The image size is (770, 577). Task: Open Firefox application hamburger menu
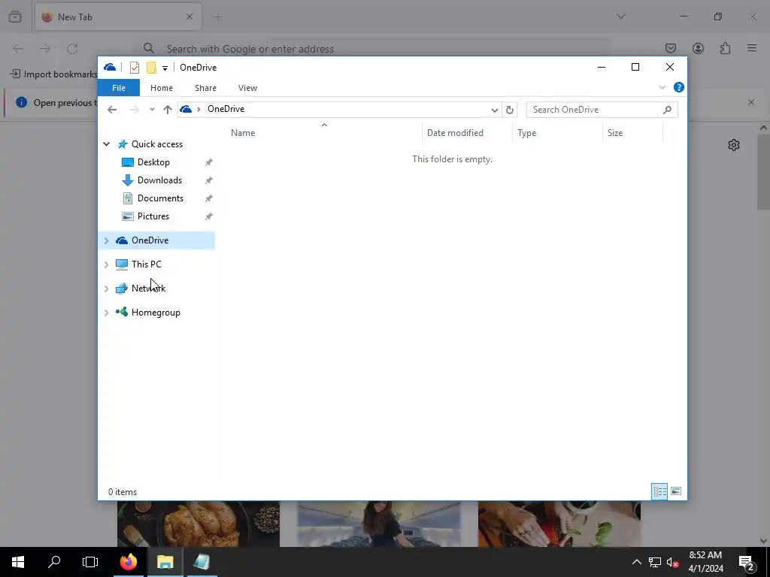click(x=752, y=48)
